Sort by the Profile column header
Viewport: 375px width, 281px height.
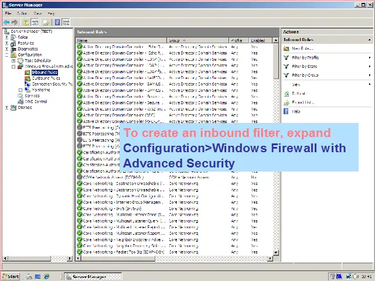[239, 40]
